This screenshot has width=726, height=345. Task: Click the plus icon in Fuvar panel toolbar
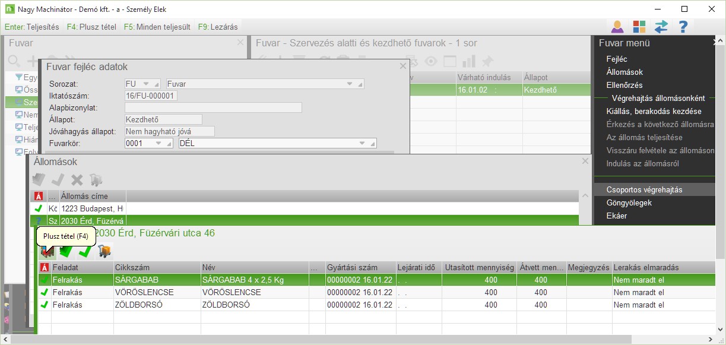(x=33, y=61)
